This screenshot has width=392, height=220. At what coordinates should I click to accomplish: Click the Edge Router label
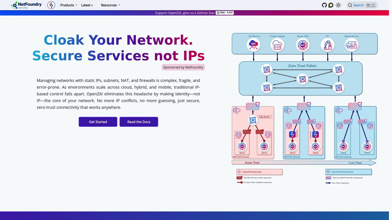click(x=265, y=117)
